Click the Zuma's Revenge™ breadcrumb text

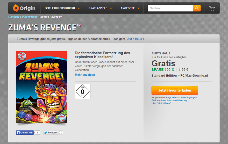click(x=51, y=17)
